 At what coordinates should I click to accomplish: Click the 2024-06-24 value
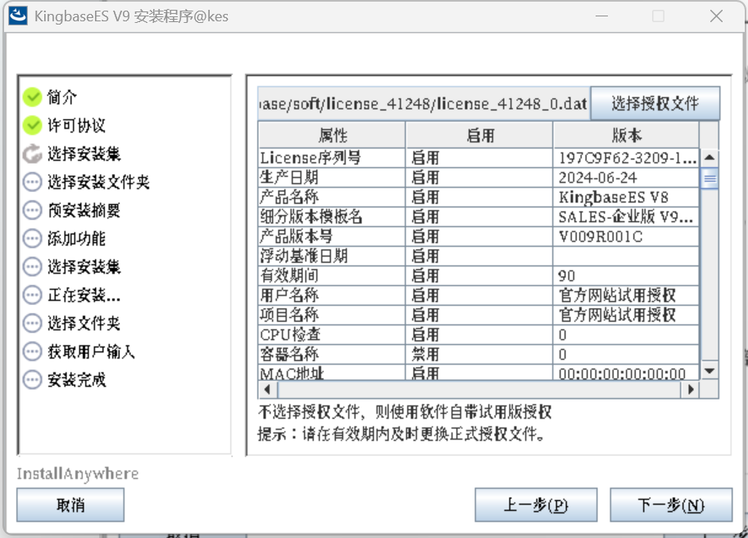598,178
